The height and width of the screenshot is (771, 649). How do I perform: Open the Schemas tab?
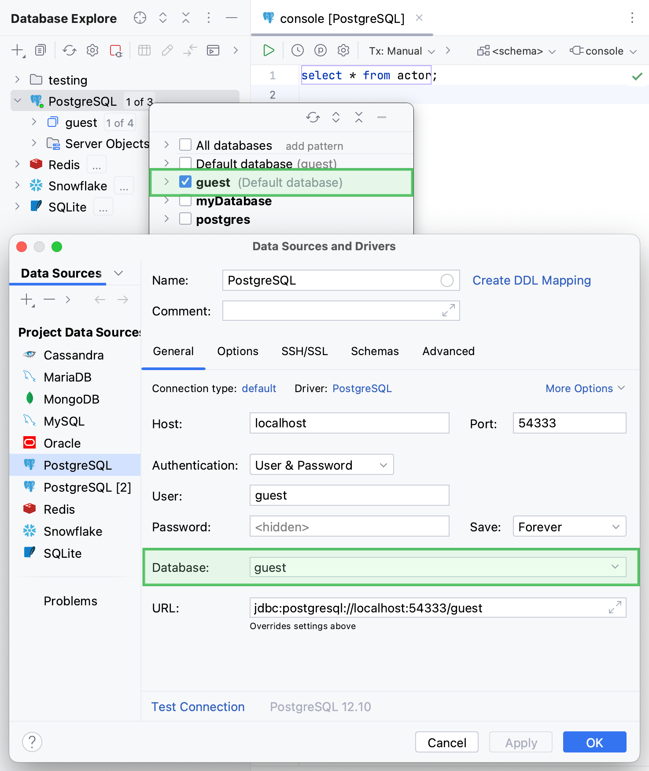pos(375,351)
